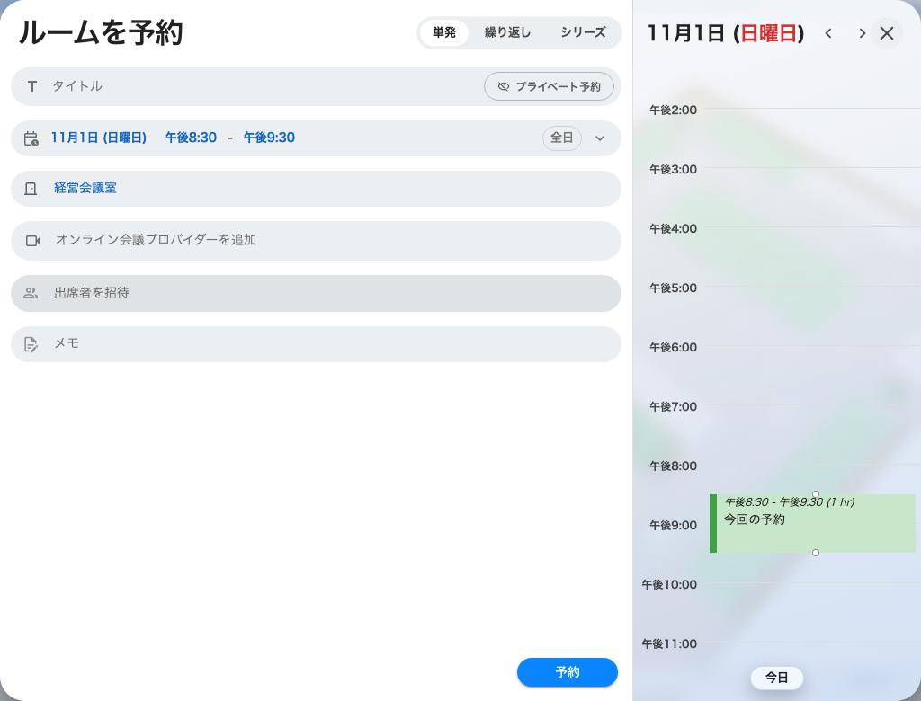The width and height of the screenshot is (921, 701).
Task: Select the 今回の予約 event block
Action: point(812,523)
